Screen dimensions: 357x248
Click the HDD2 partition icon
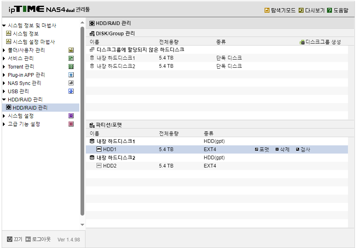(x=99, y=165)
